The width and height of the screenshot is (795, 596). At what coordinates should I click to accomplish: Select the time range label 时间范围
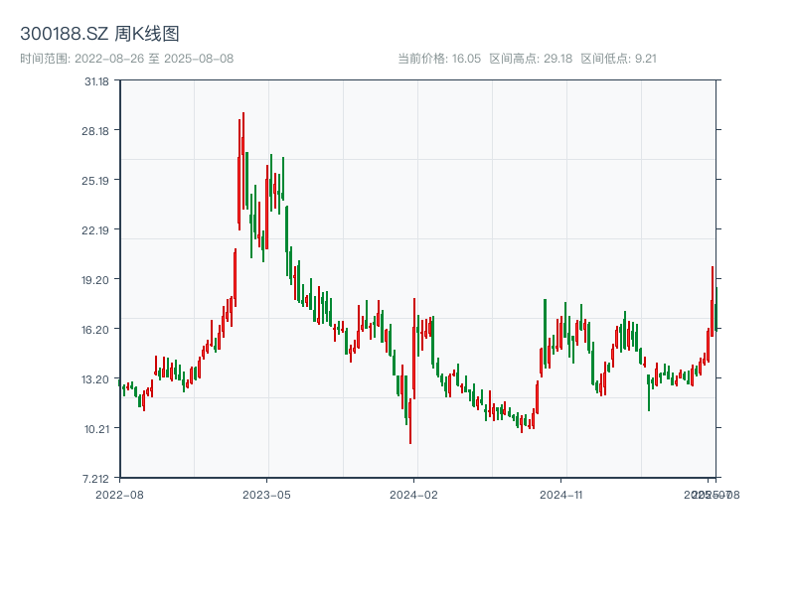click(x=44, y=58)
